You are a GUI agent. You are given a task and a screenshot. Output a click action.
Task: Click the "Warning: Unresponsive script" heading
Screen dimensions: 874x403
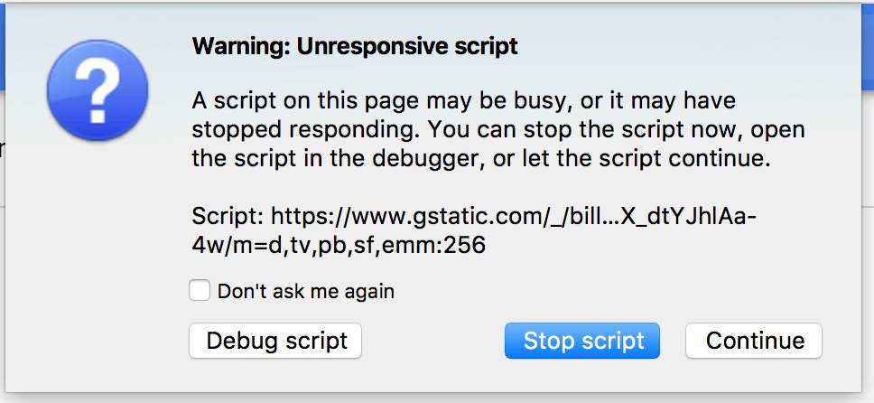click(x=355, y=46)
